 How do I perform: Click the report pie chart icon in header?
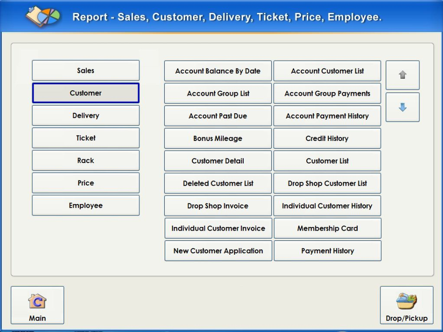click(x=43, y=16)
